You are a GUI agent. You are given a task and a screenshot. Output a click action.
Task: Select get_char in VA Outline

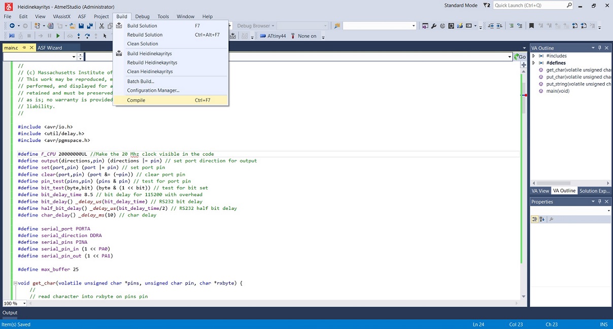574,70
